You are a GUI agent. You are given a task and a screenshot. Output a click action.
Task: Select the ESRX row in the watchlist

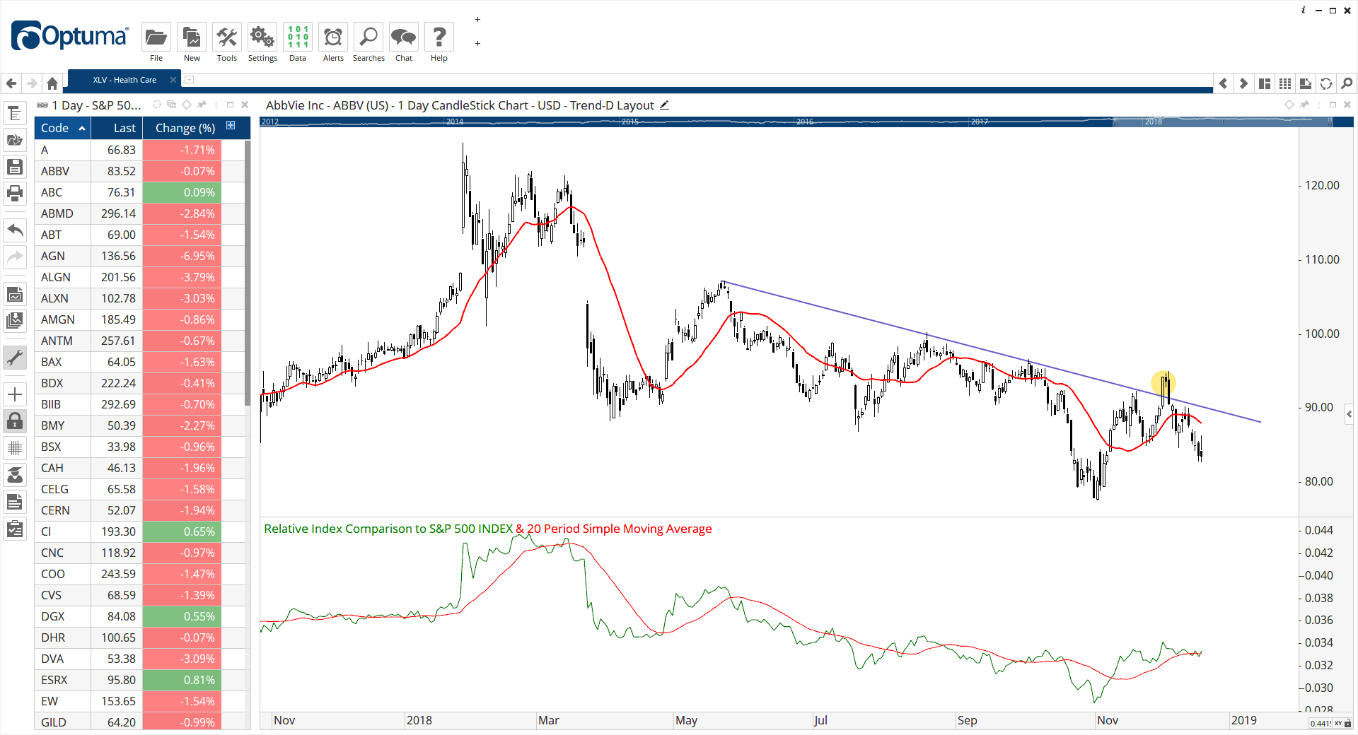(x=139, y=680)
